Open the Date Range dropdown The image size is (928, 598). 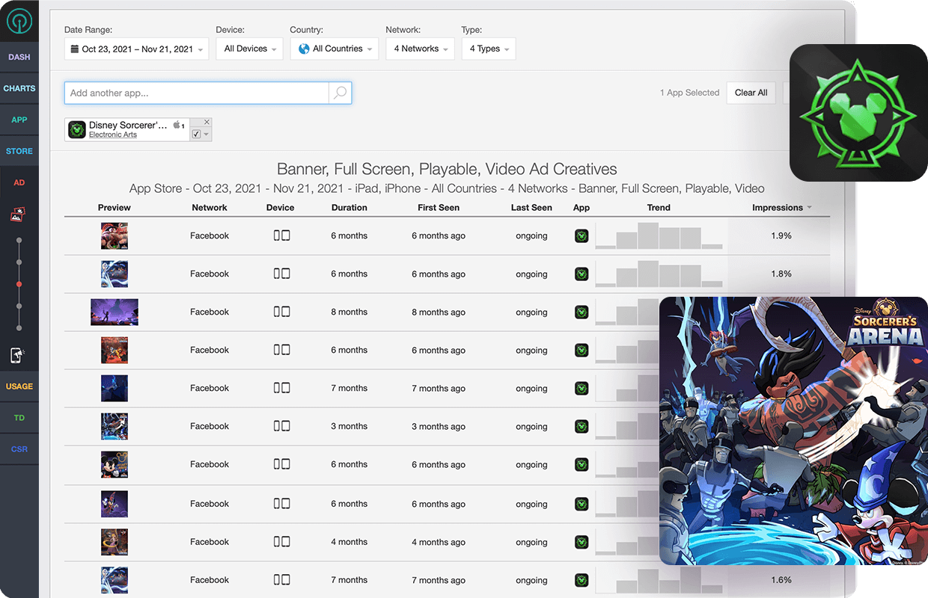pos(137,49)
